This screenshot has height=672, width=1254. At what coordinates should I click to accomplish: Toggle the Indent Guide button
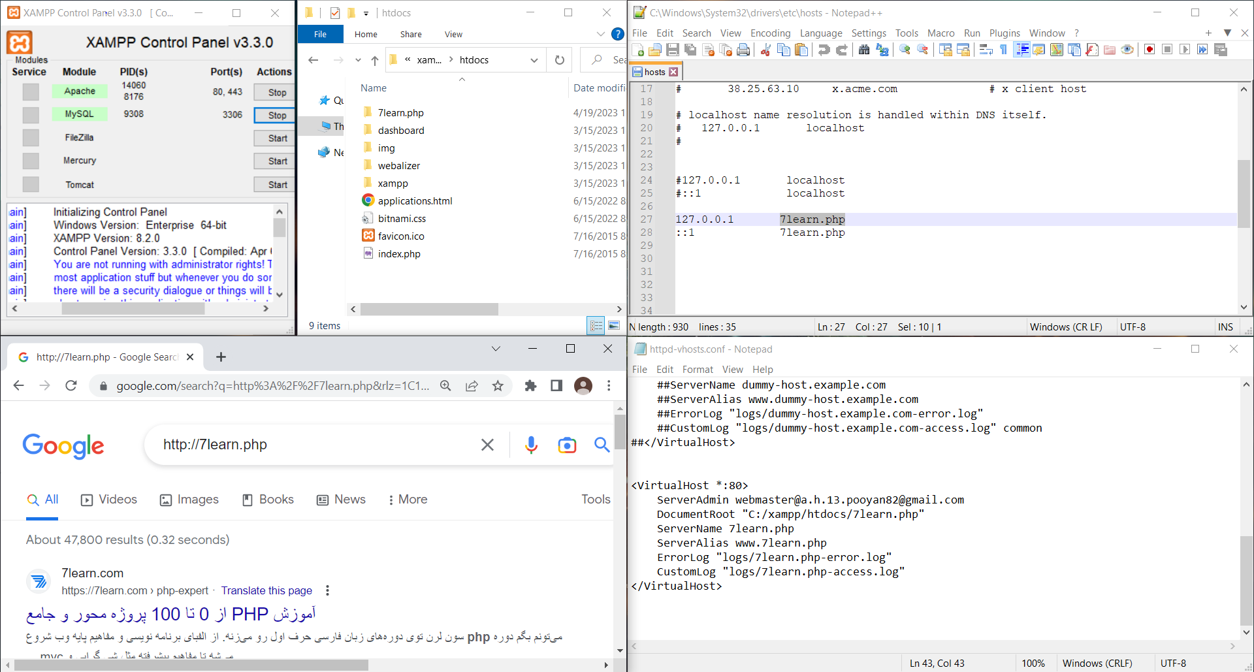[1022, 50]
